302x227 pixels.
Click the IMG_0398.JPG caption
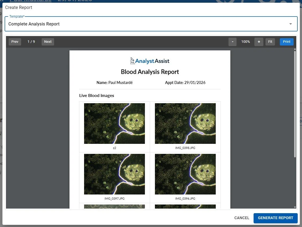pos(185,148)
